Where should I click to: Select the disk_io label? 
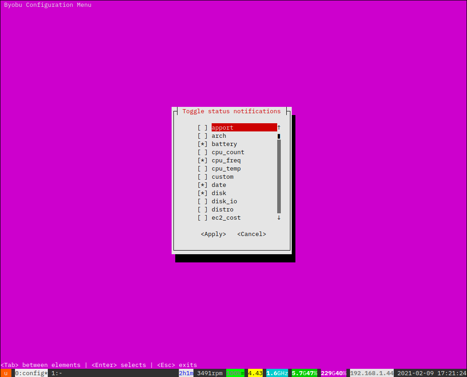point(224,201)
